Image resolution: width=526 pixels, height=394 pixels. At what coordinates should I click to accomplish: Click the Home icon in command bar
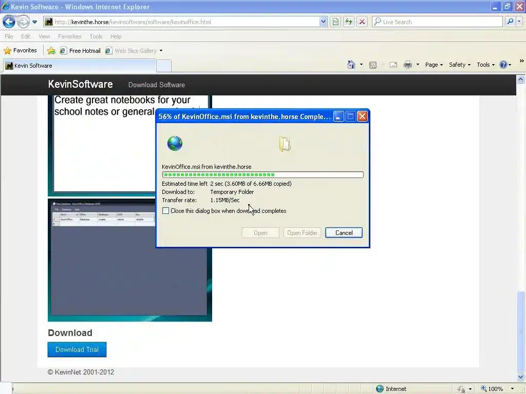click(x=351, y=65)
